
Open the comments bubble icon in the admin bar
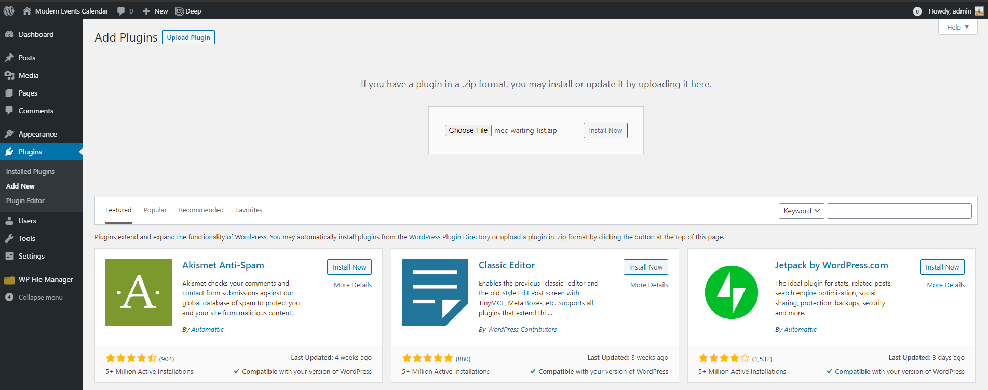[x=121, y=11]
